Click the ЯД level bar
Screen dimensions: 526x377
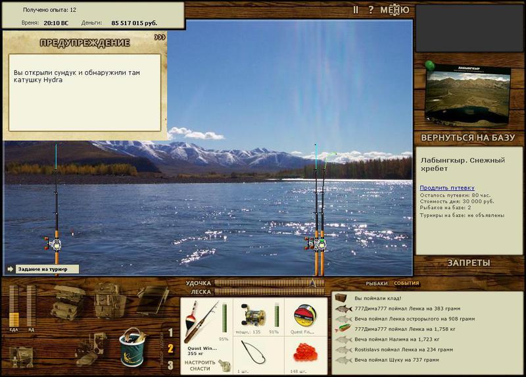[x=31, y=306]
